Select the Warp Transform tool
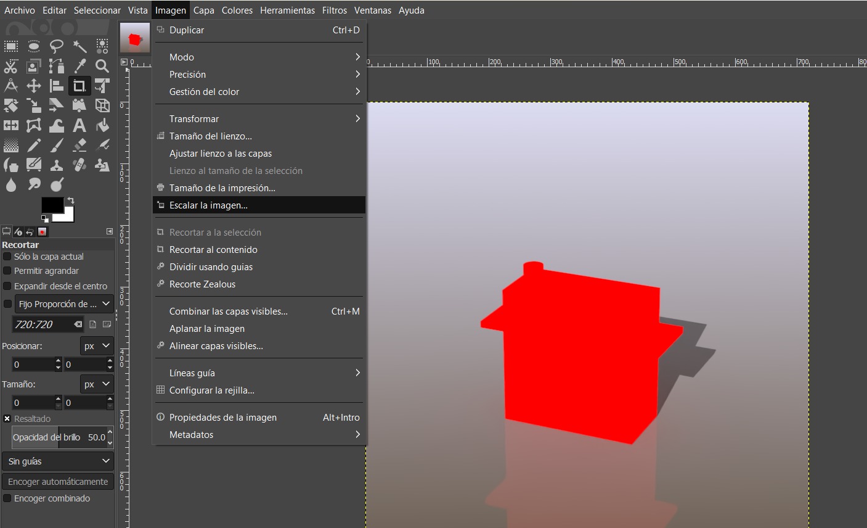The height and width of the screenshot is (528, 867). 57,125
